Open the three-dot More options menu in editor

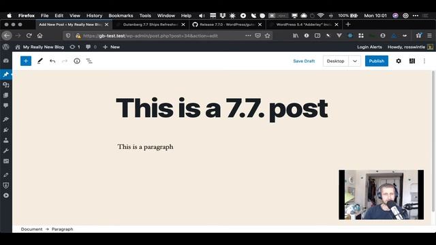click(424, 61)
